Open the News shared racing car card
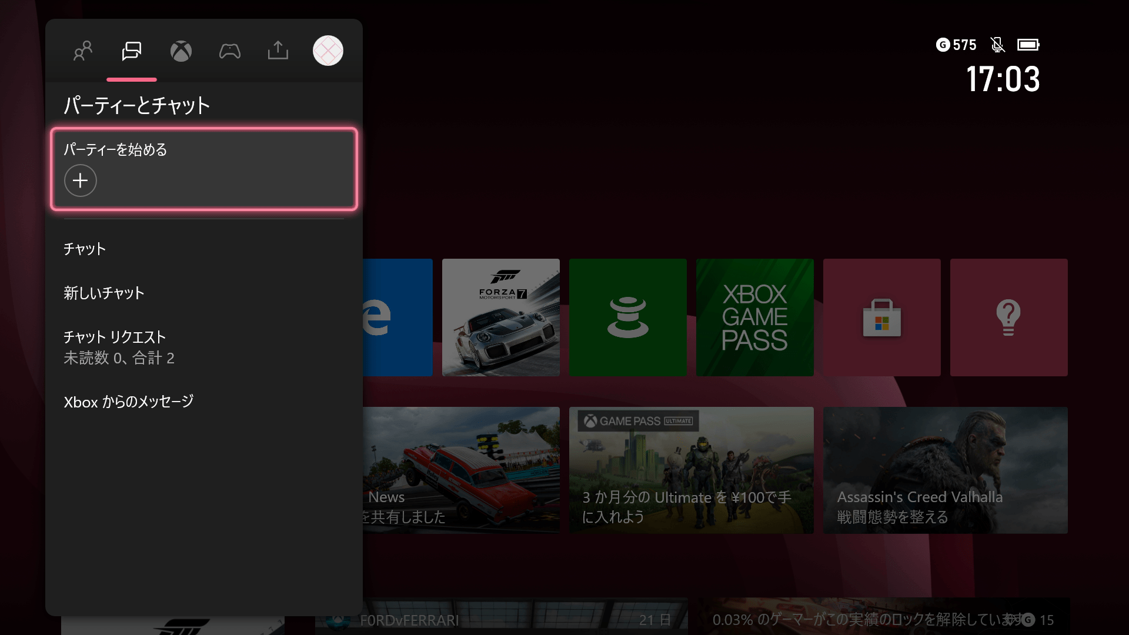The height and width of the screenshot is (635, 1129). (461, 470)
